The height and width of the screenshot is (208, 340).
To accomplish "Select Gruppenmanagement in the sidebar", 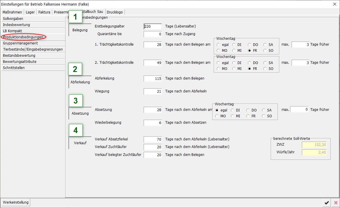I will (20, 43).
